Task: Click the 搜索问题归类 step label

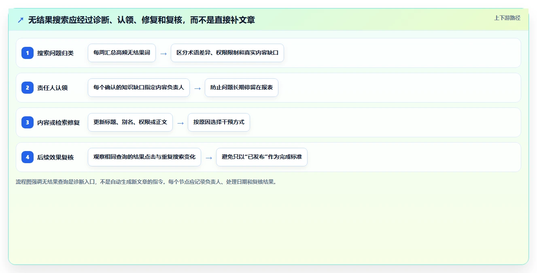Action: tap(55, 53)
